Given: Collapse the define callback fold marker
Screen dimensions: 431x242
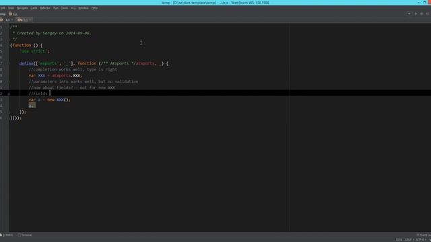Looking at the screenshot, I should 9,63.
